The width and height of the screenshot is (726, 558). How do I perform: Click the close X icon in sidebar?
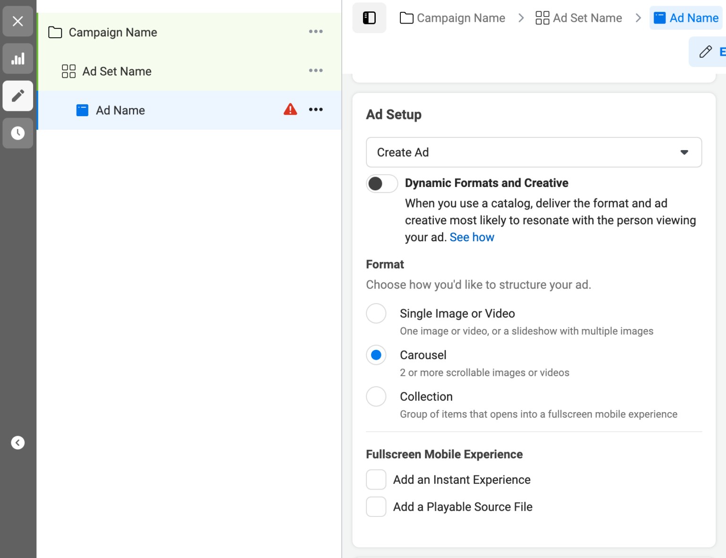(17, 21)
